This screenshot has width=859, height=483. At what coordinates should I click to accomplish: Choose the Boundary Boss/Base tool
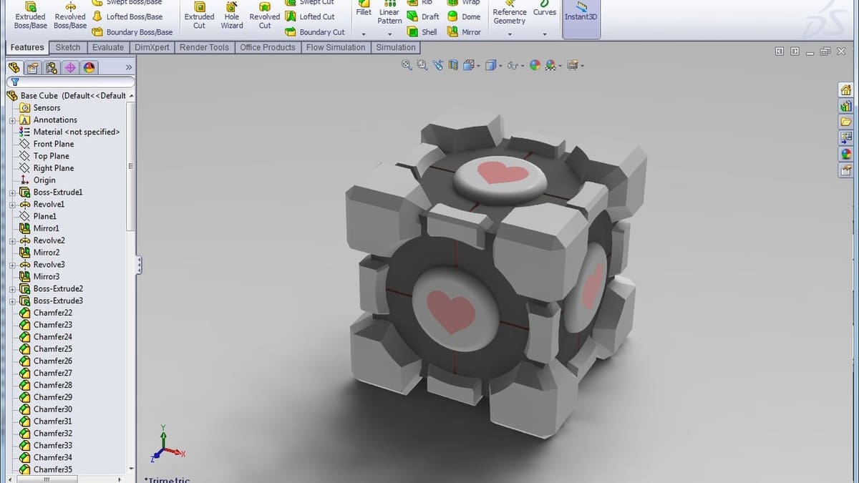(x=132, y=32)
